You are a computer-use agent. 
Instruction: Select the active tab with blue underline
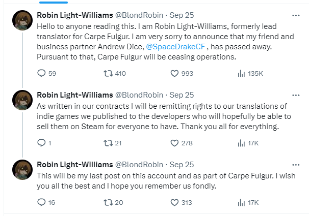click(54, 3)
